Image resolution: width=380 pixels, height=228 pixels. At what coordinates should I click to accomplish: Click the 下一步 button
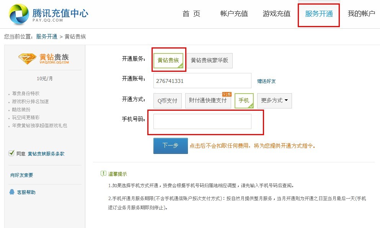[x=171, y=146]
